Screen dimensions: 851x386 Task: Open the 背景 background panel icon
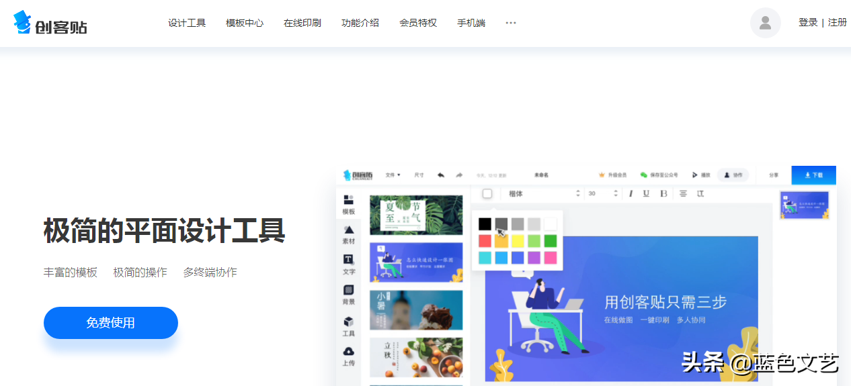(x=348, y=295)
